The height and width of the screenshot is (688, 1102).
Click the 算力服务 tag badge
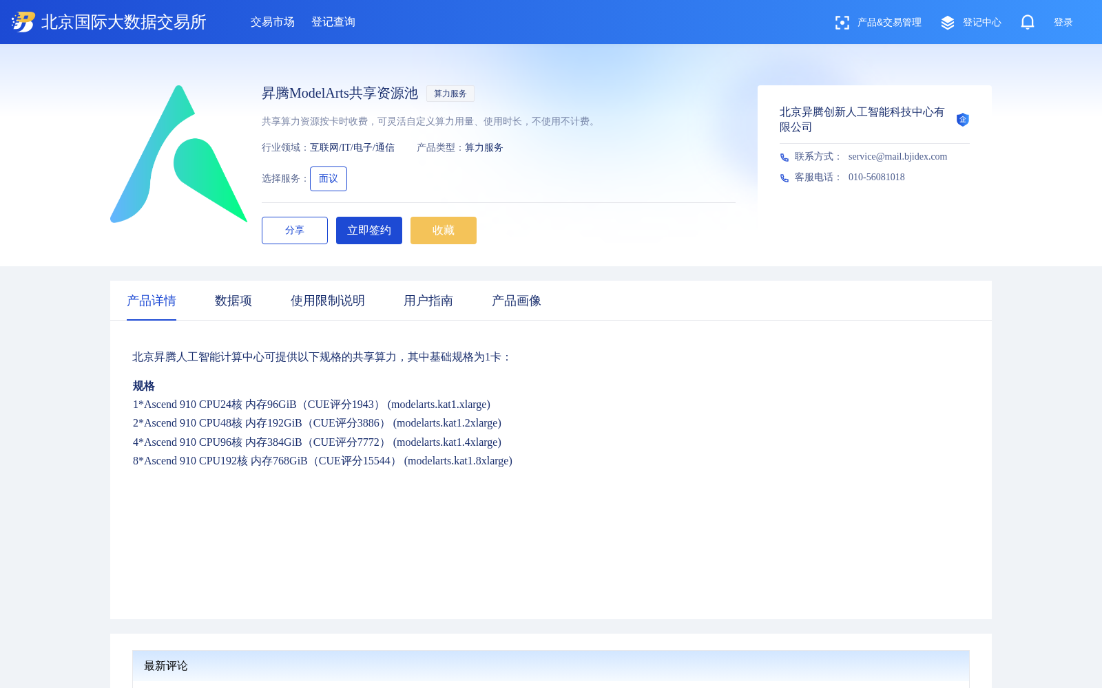coord(450,94)
